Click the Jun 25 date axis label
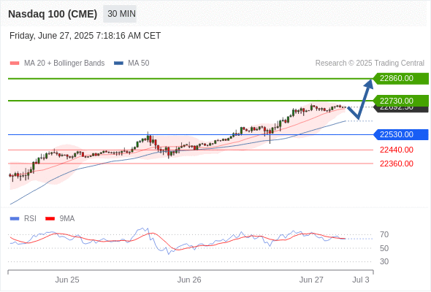The width and height of the screenshot is (431, 292). pos(67,280)
